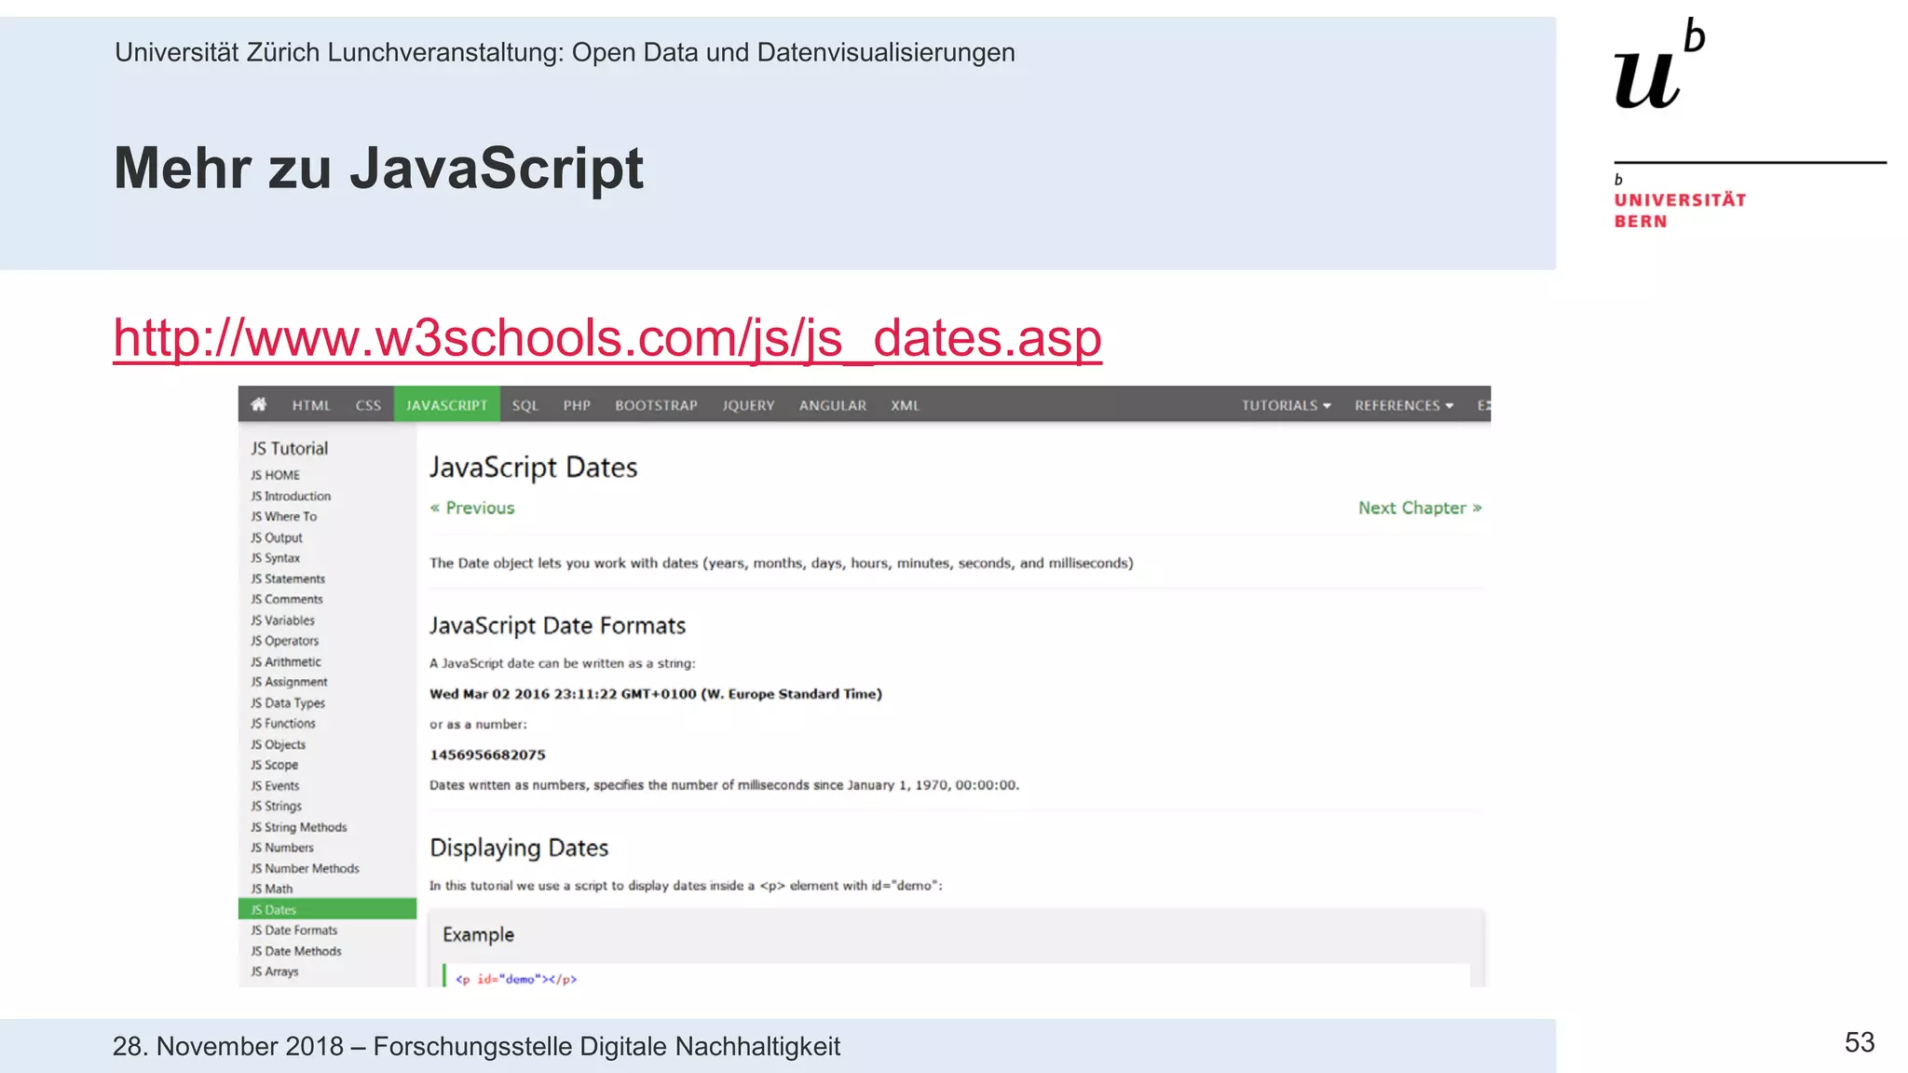
Task: Open JS Where To in the sidebar
Action: [283, 517]
